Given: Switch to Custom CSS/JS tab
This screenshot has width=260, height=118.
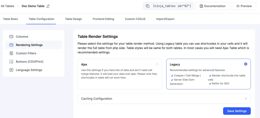Looking at the screenshot, I should coord(135,19).
